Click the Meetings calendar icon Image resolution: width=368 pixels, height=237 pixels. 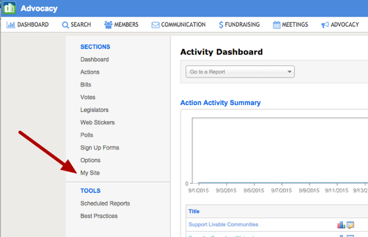277,24
